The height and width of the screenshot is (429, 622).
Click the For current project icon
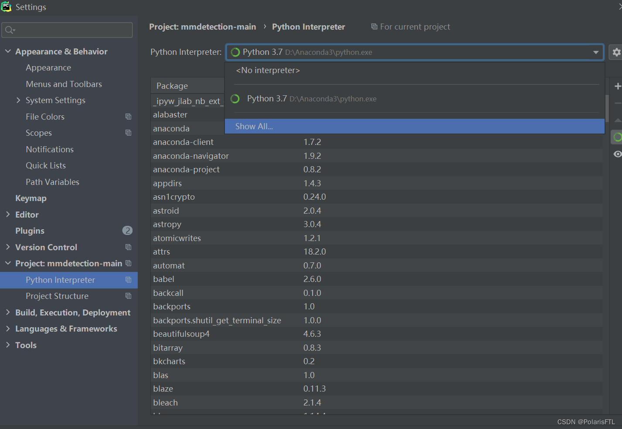point(374,27)
